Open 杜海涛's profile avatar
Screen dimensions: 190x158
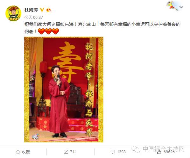(13, 13)
